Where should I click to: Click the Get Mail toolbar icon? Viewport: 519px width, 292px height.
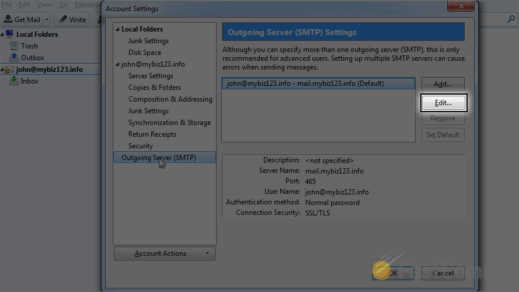click(x=8, y=19)
